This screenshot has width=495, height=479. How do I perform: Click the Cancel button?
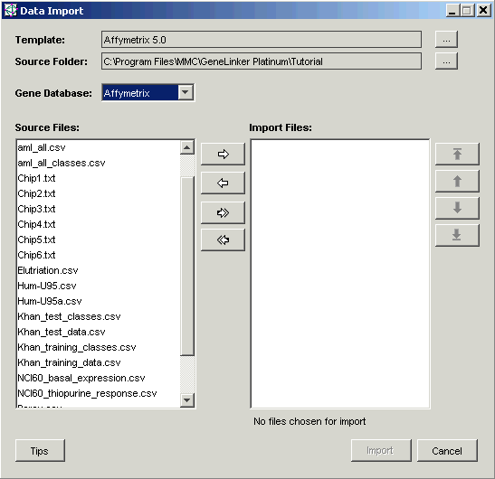pos(447,451)
